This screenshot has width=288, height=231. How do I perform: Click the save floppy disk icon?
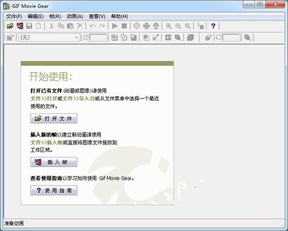pyautogui.click(x=29, y=26)
